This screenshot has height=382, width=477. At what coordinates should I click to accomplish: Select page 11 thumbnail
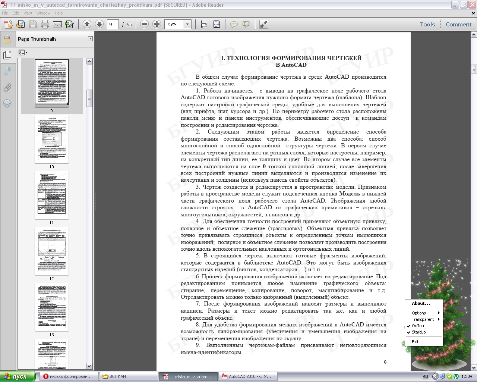click(52, 195)
